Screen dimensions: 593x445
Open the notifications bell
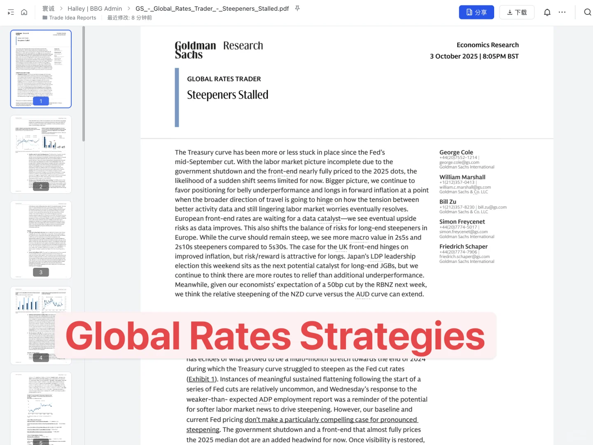[x=547, y=12]
